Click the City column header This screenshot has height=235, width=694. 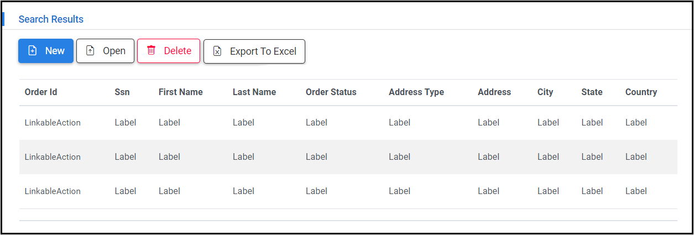pos(545,92)
